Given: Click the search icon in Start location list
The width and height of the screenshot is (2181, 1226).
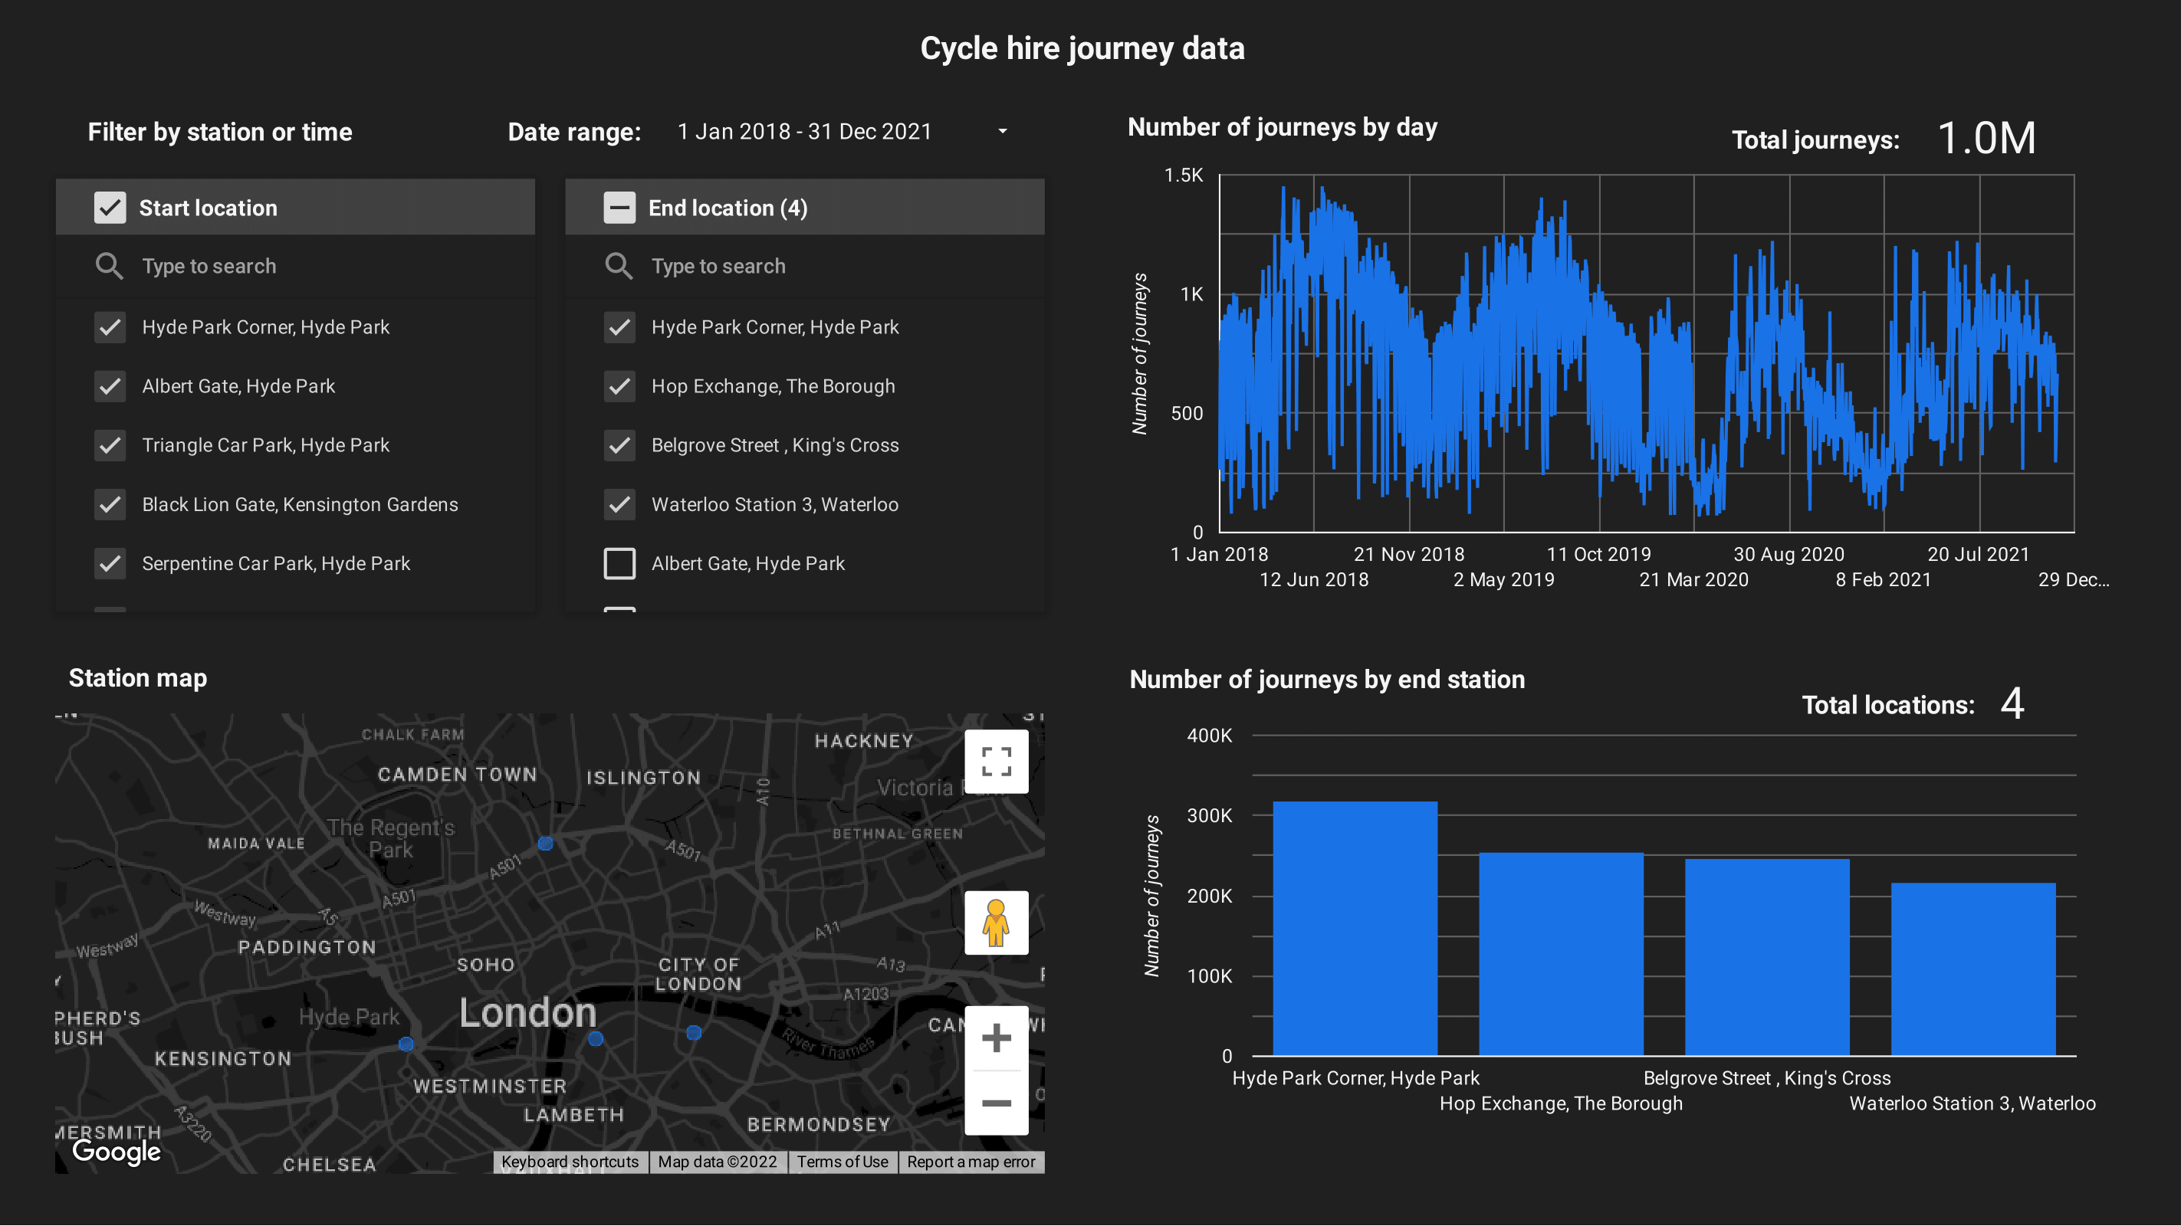Looking at the screenshot, I should point(109,266).
